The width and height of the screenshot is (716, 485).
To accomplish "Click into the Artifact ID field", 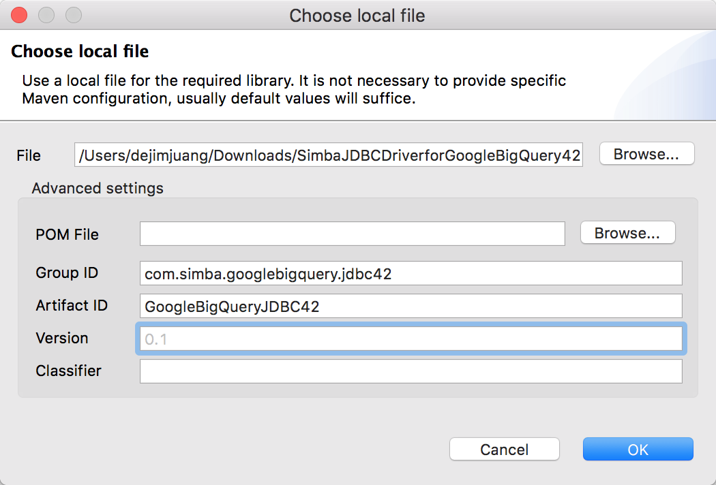I will [x=411, y=306].
